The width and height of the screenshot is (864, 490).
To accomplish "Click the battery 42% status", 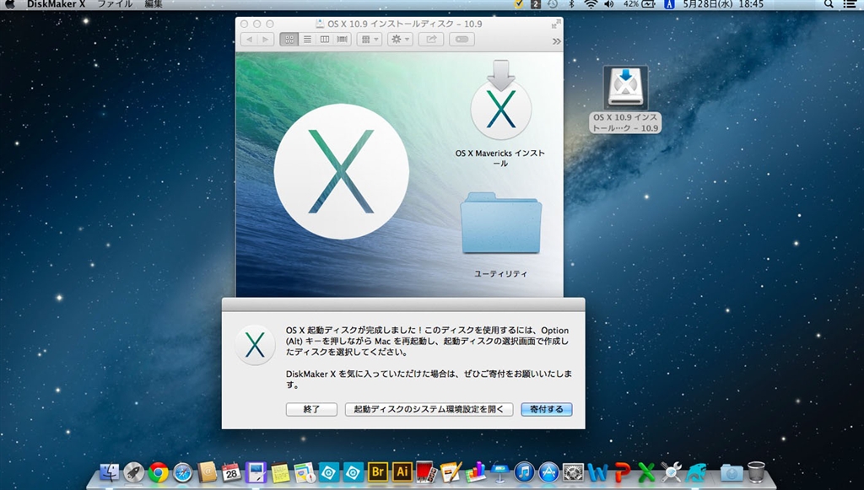I will [640, 4].
